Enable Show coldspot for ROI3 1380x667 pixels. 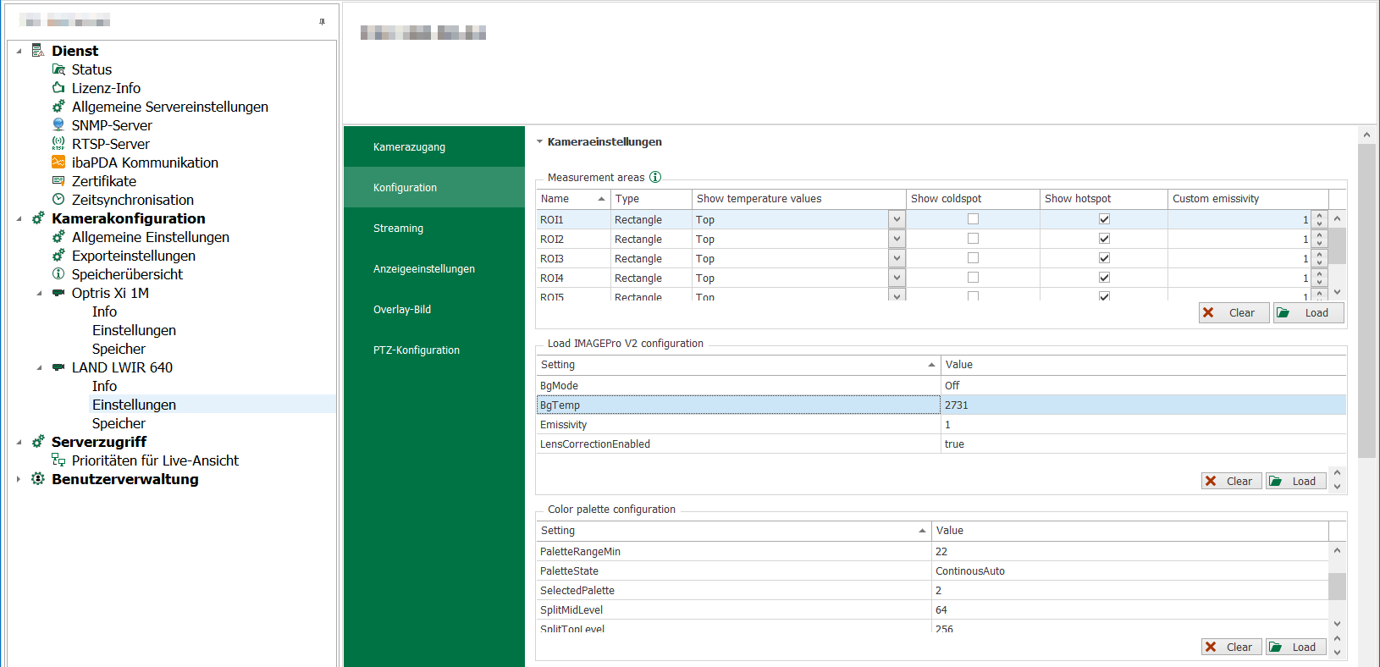coord(973,258)
